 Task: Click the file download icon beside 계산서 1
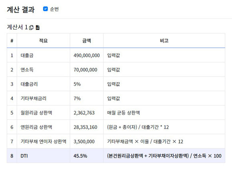click(38, 28)
